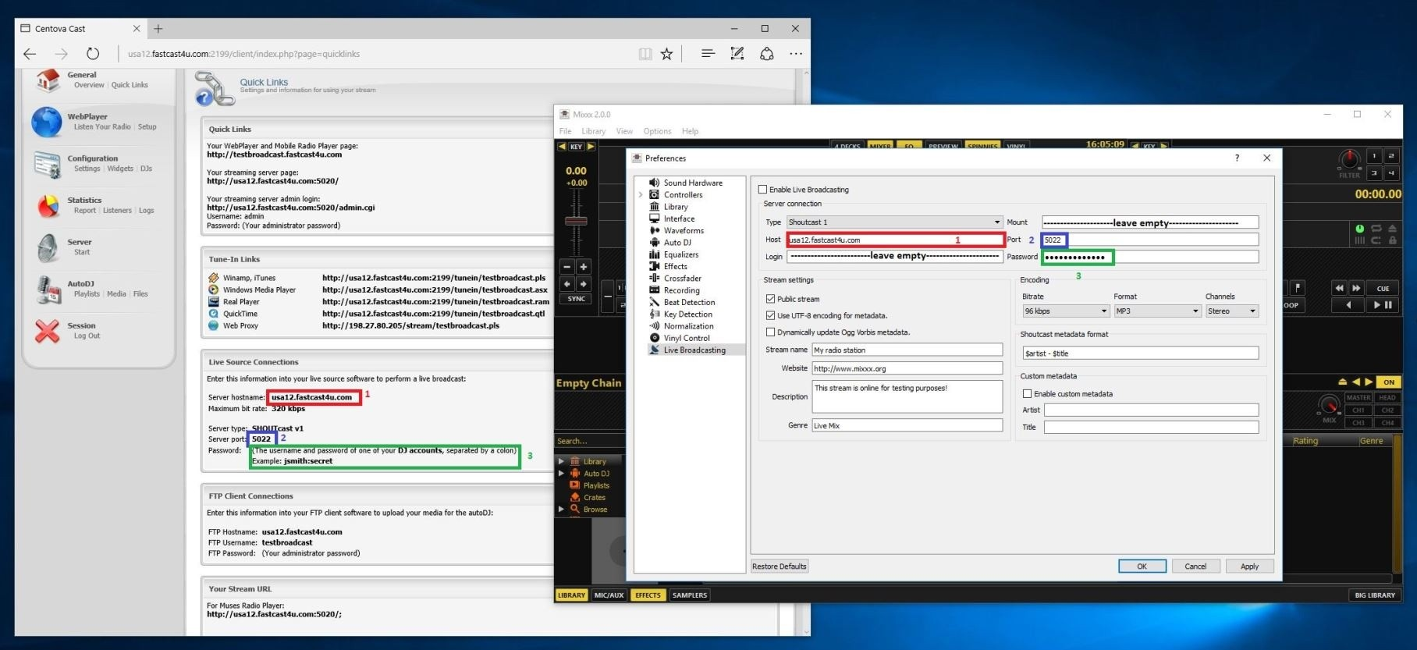Expand Auto DJ node in Mixxx sidebar
This screenshot has height=650, width=1417.
tap(560, 474)
